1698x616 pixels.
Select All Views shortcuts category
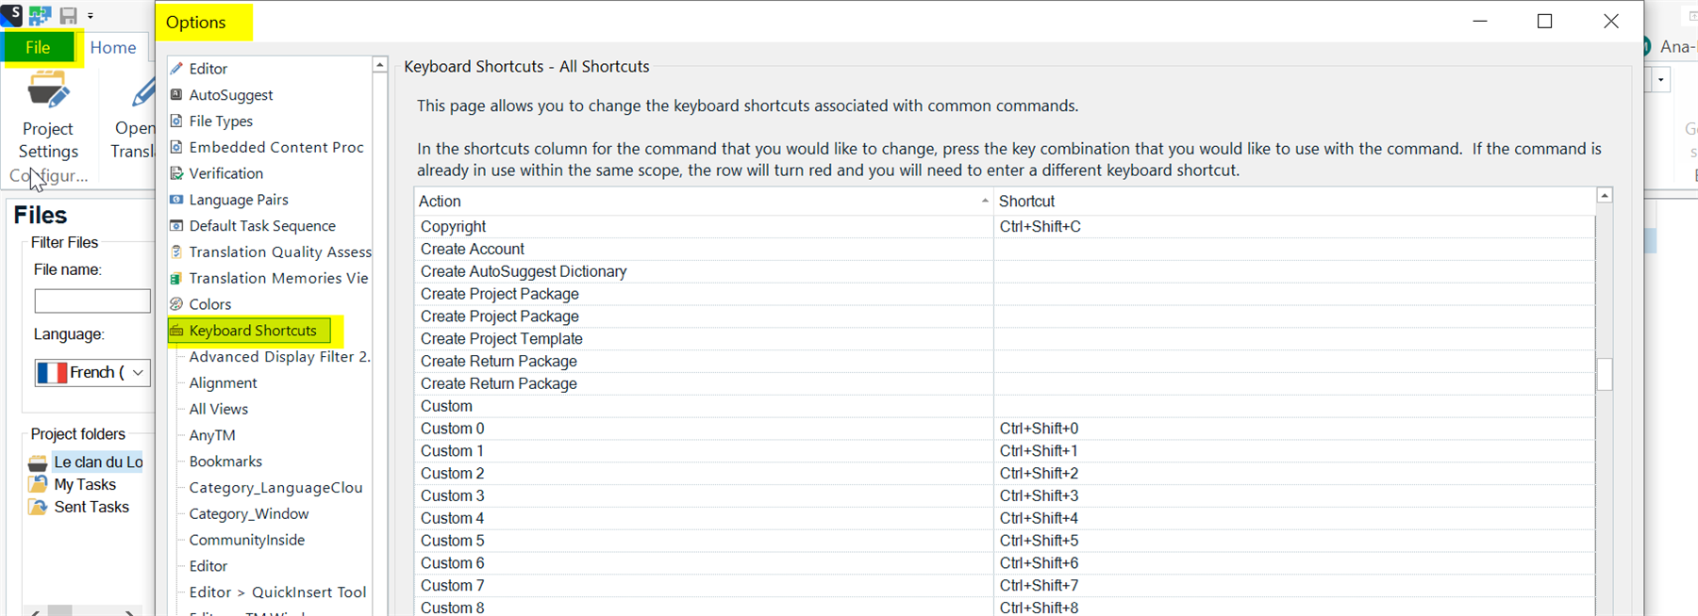tap(219, 410)
